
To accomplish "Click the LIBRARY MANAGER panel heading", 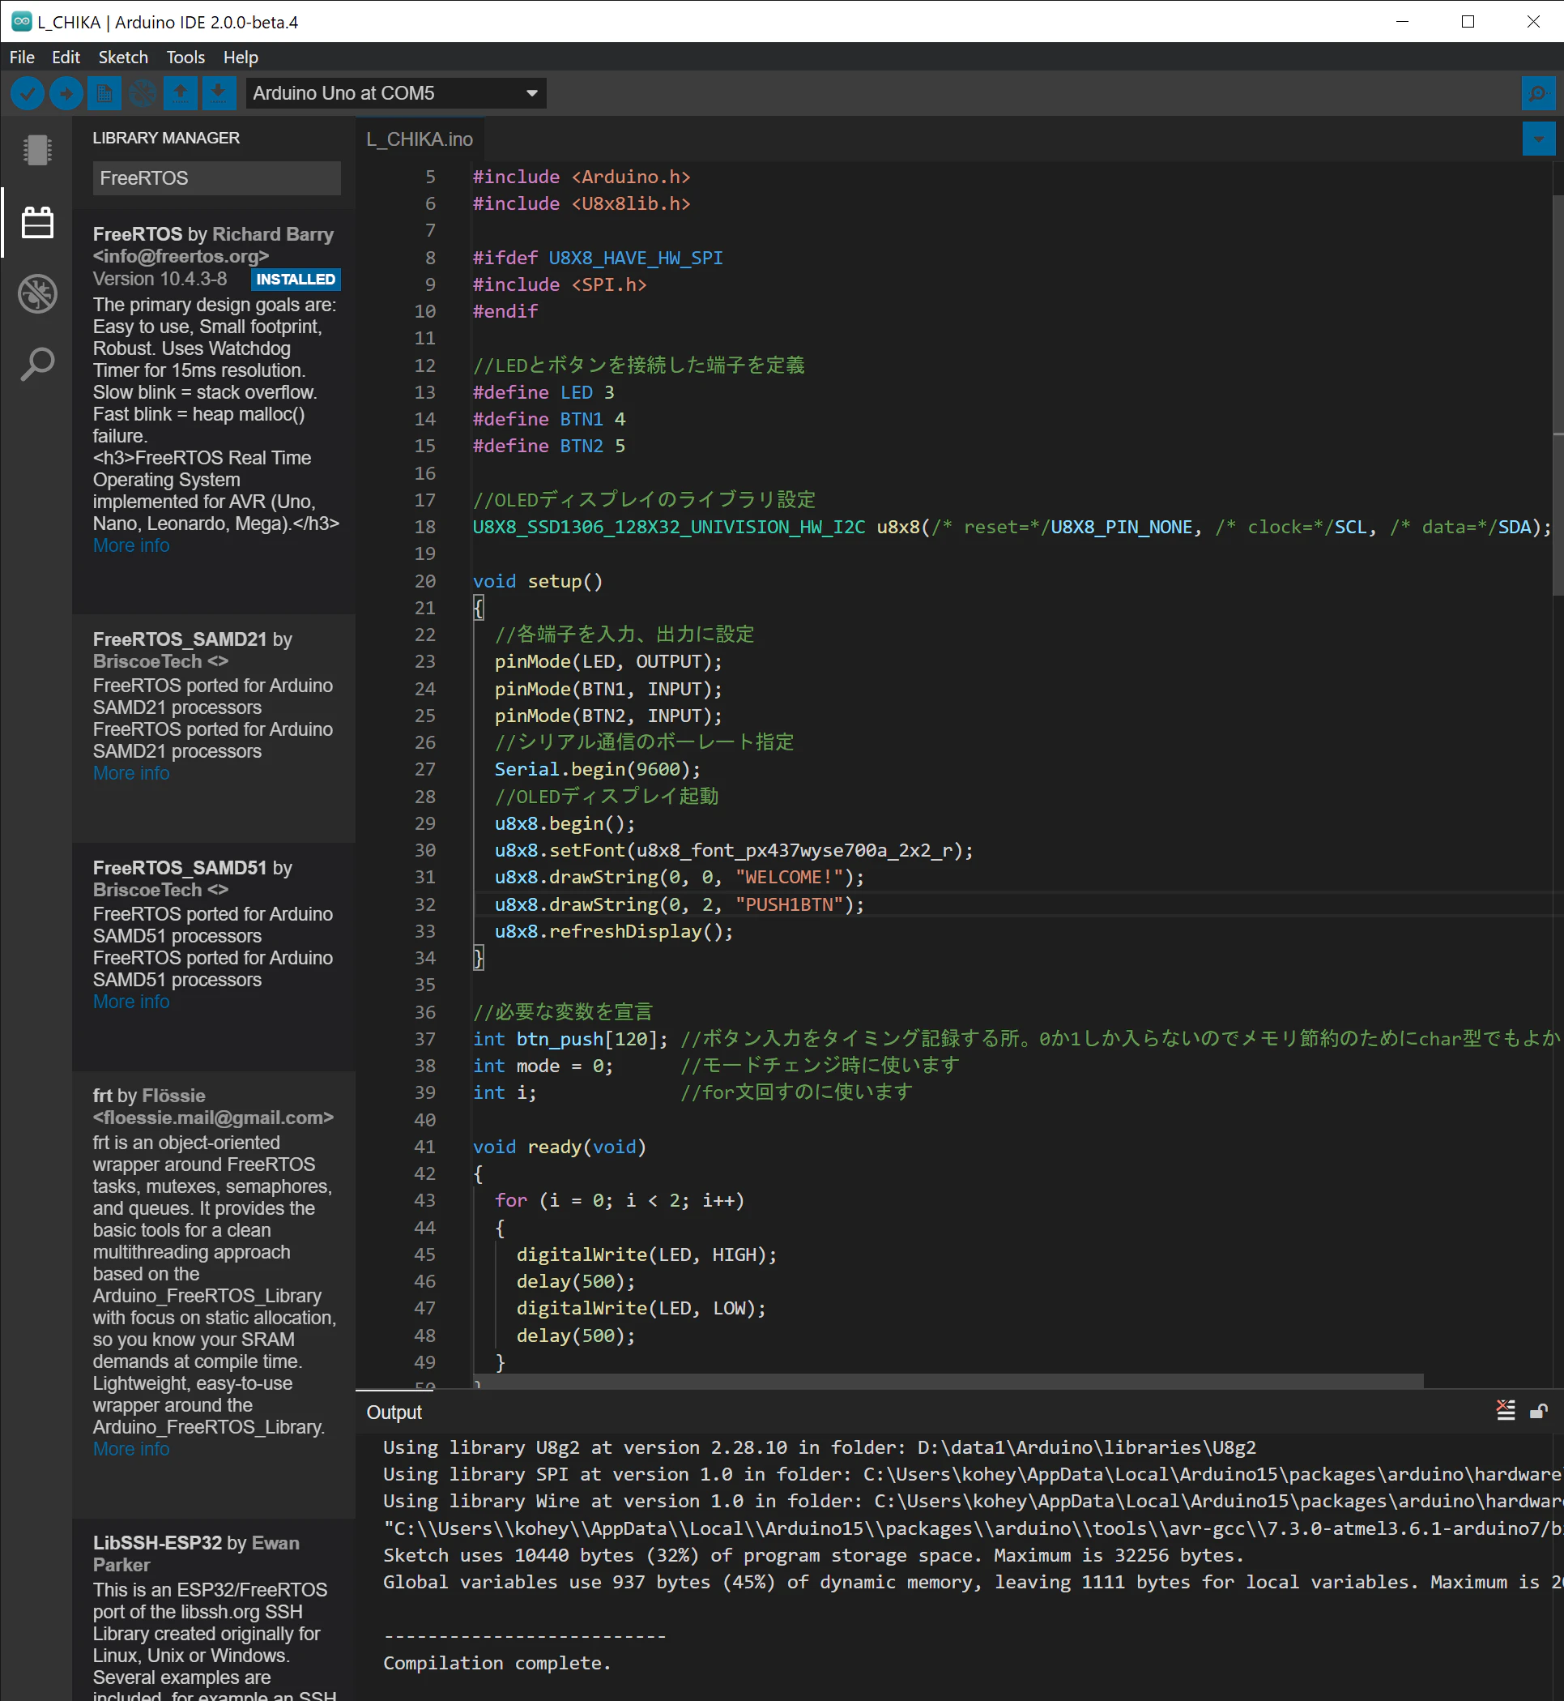I will coord(166,138).
